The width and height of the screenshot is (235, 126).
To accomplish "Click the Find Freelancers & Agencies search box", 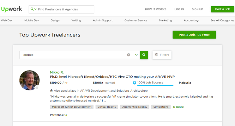I will click(x=61, y=9).
